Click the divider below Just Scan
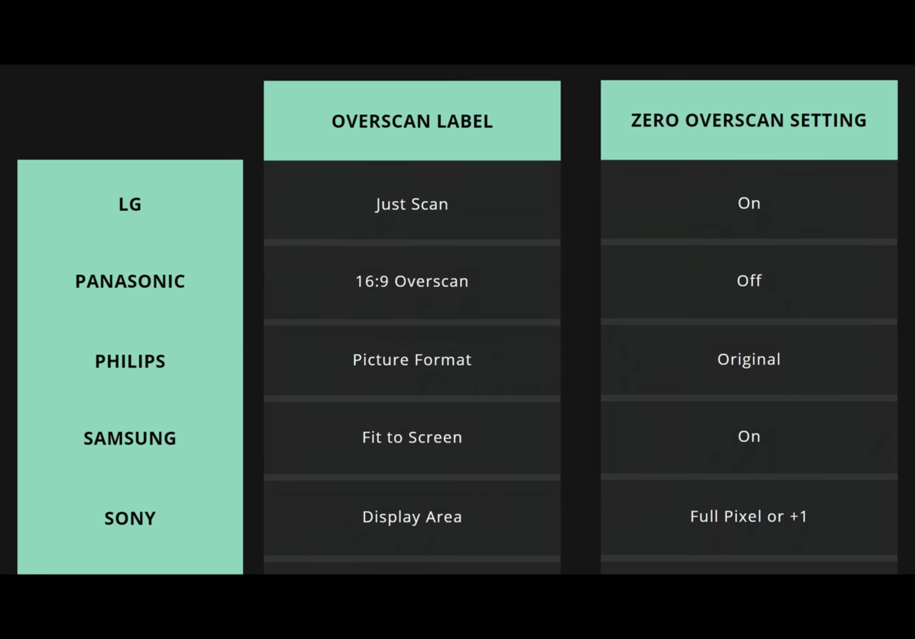The height and width of the screenshot is (639, 915). [412, 242]
